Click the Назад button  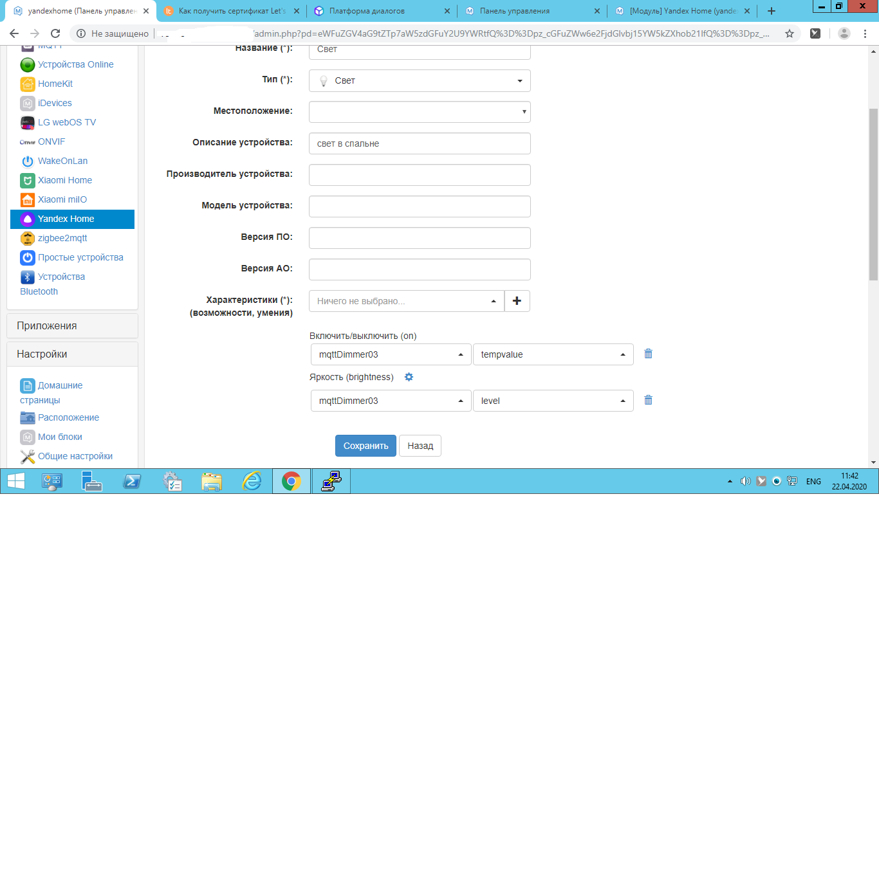[420, 446]
